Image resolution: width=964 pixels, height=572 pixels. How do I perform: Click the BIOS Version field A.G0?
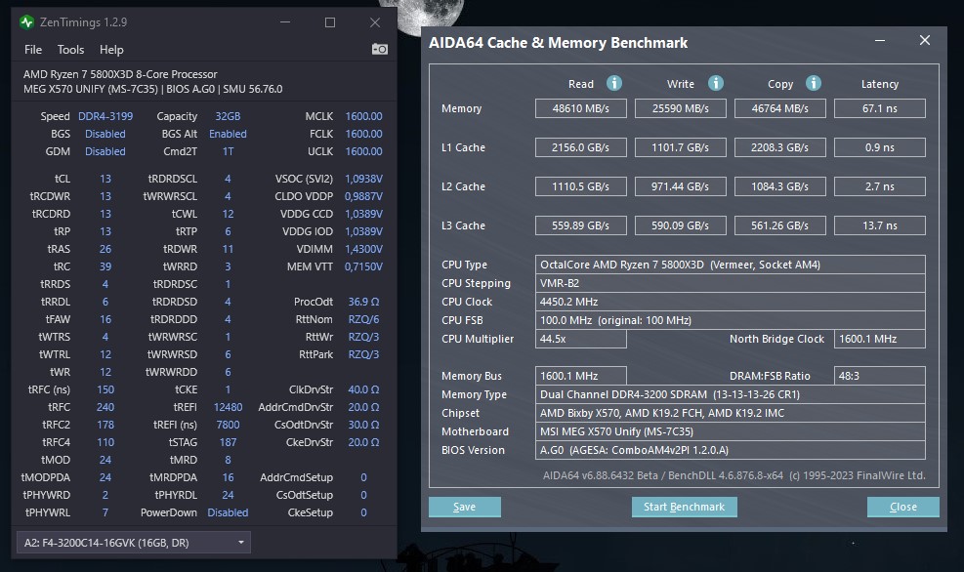pyautogui.click(x=731, y=450)
